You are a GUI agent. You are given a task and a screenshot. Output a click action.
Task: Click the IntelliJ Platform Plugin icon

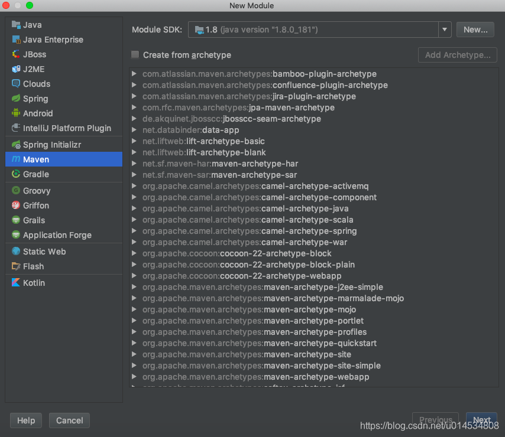pyautogui.click(x=16, y=128)
